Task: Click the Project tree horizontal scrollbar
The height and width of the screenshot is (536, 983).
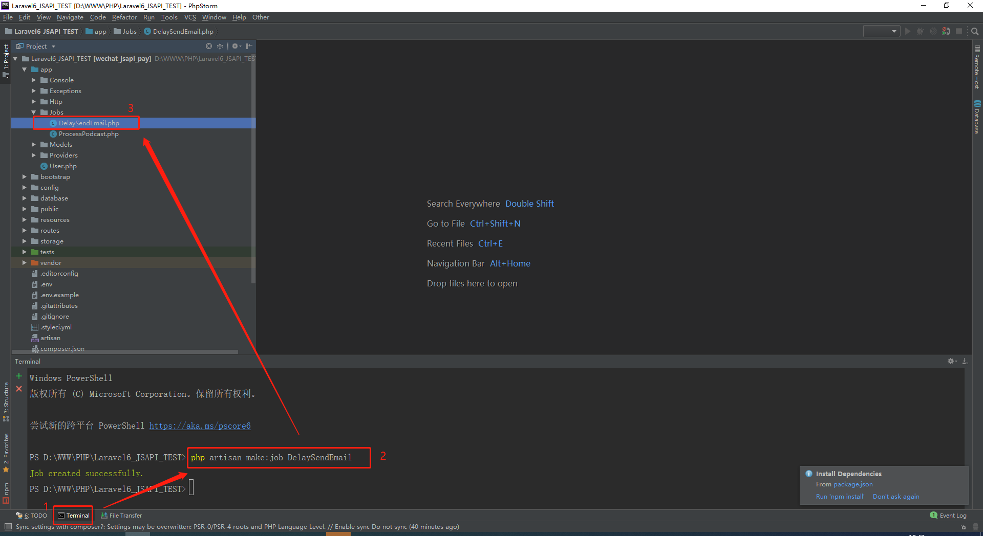Action: (x=125, y=352)
